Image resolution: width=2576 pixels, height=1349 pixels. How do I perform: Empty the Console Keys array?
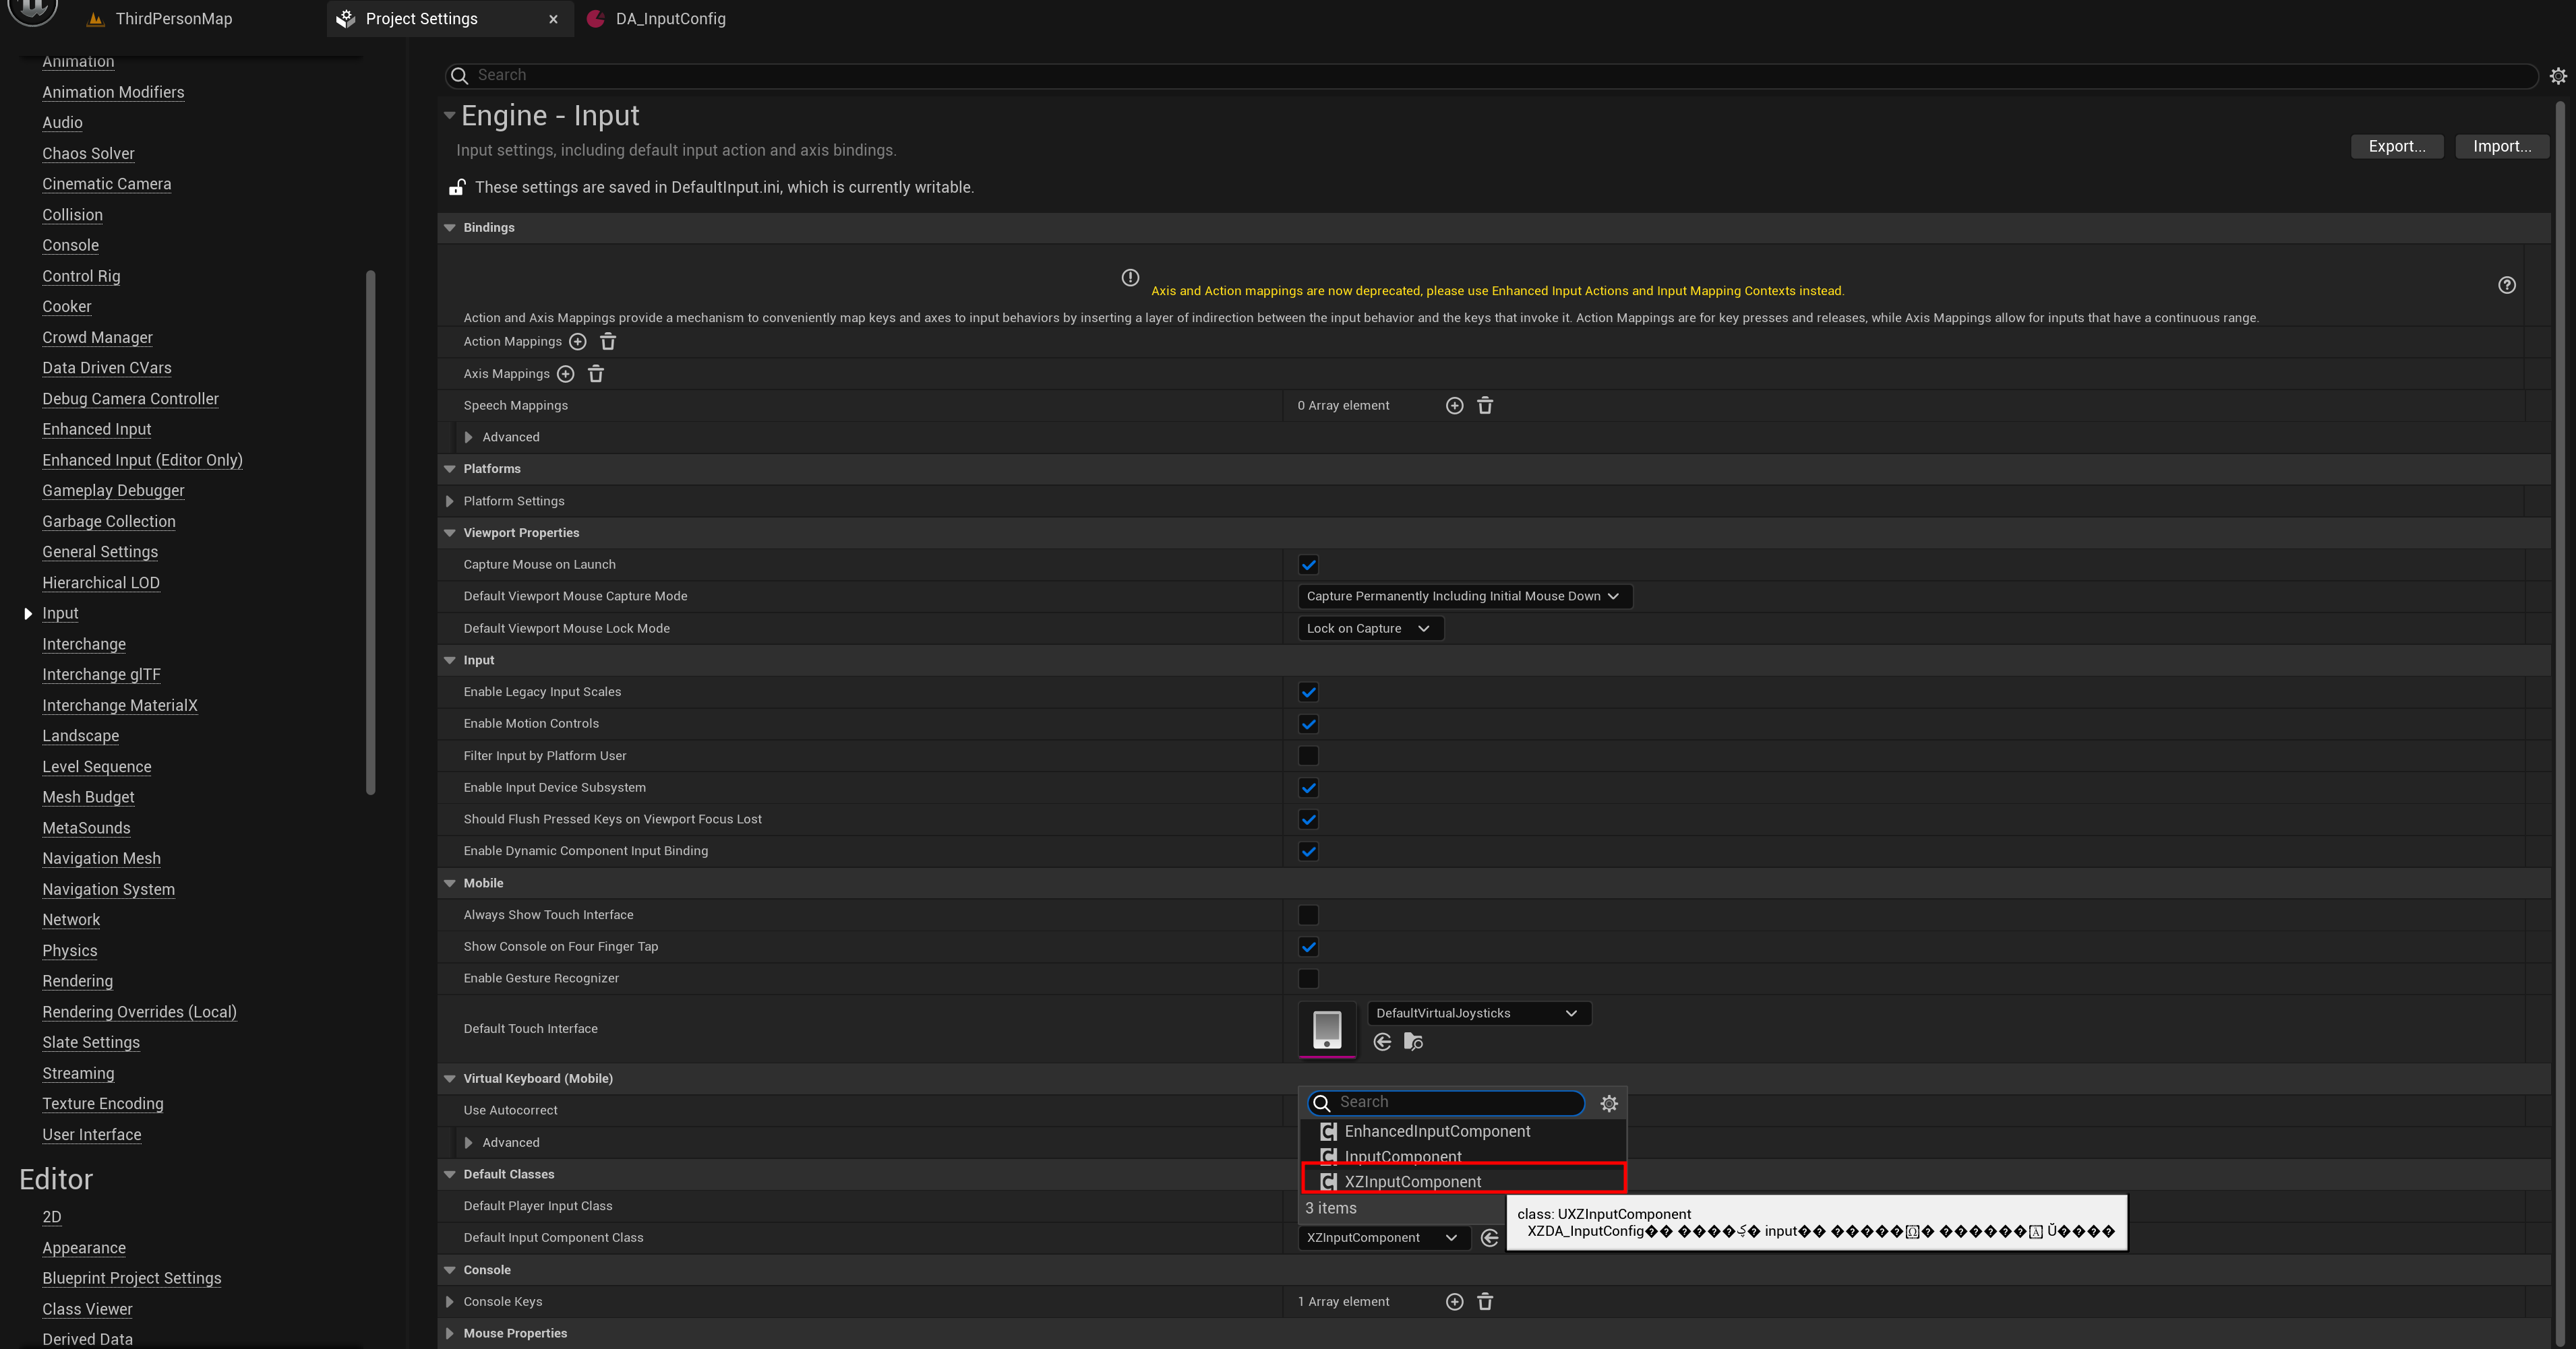point(1485,1301)
